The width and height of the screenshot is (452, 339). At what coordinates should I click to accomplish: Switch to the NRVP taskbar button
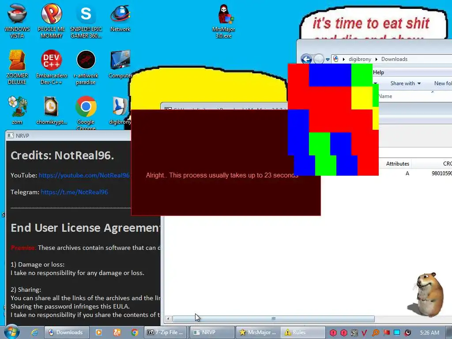(x=212, y=332)
